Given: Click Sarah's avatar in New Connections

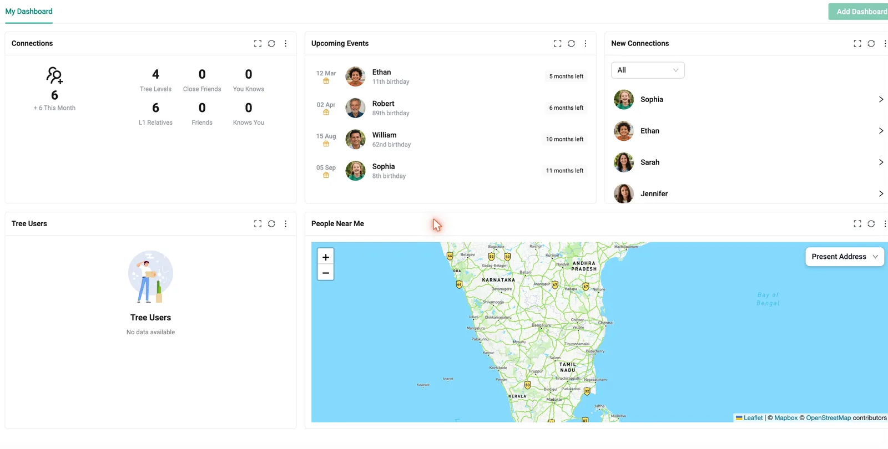Looking at the screenshot, I should click(624, 162).
